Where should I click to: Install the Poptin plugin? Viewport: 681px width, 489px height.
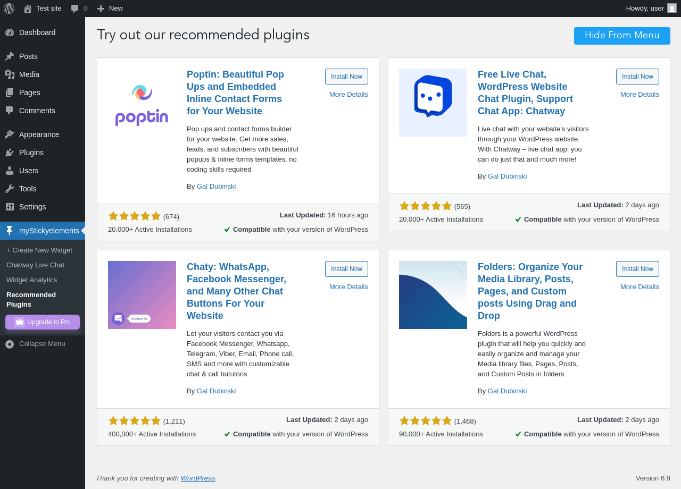(346, 77)
